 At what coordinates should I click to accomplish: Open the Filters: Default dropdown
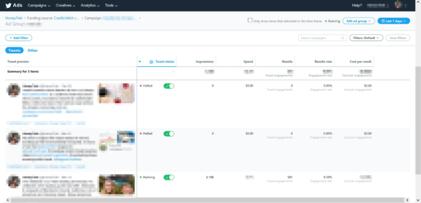(366, 38)
